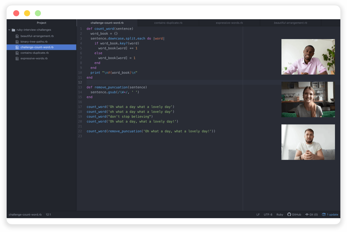Switch to the contains-duplicate.rb tab
Screen dimensions: 347x232
[168, 23]
